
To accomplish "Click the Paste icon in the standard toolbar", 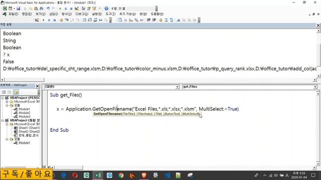I will click(36, 8).
